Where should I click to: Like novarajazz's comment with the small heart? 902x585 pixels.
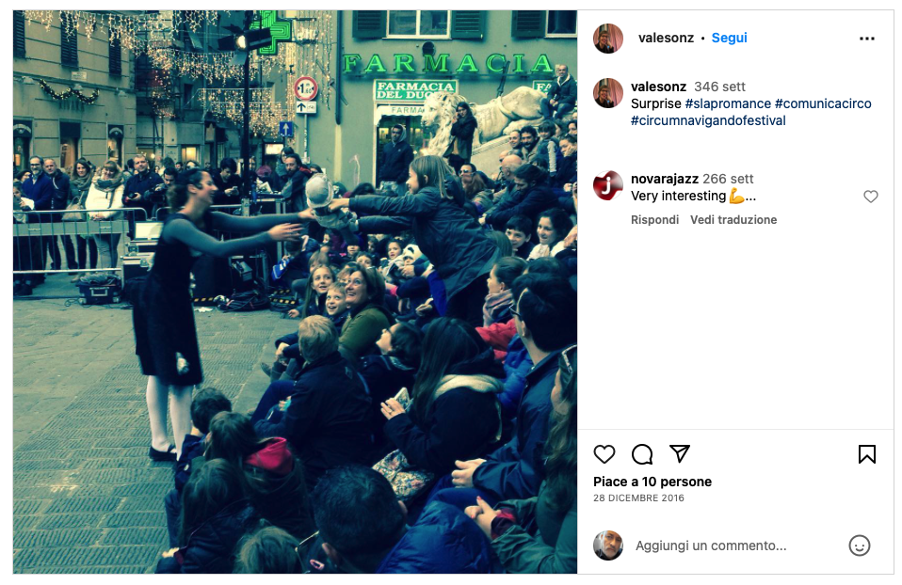coord(870,197)
